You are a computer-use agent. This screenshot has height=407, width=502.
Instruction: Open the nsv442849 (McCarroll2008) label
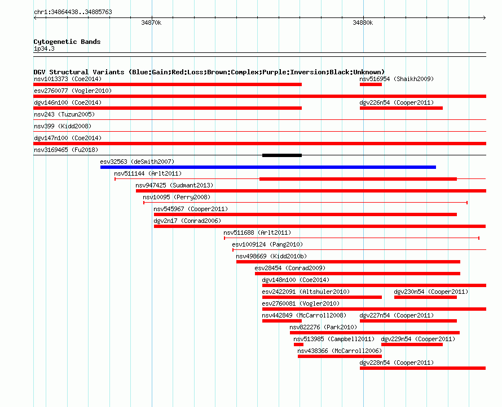point(304,315)
